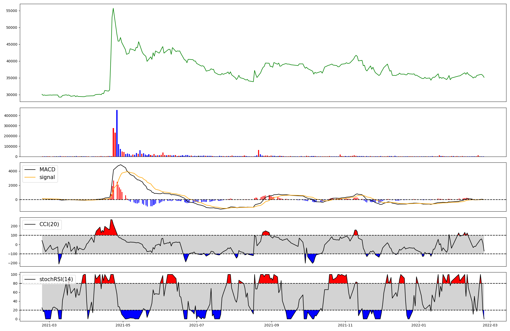Click the 2021-07 x-axis date label
510x331 pixels.
(x=197, y=325)
